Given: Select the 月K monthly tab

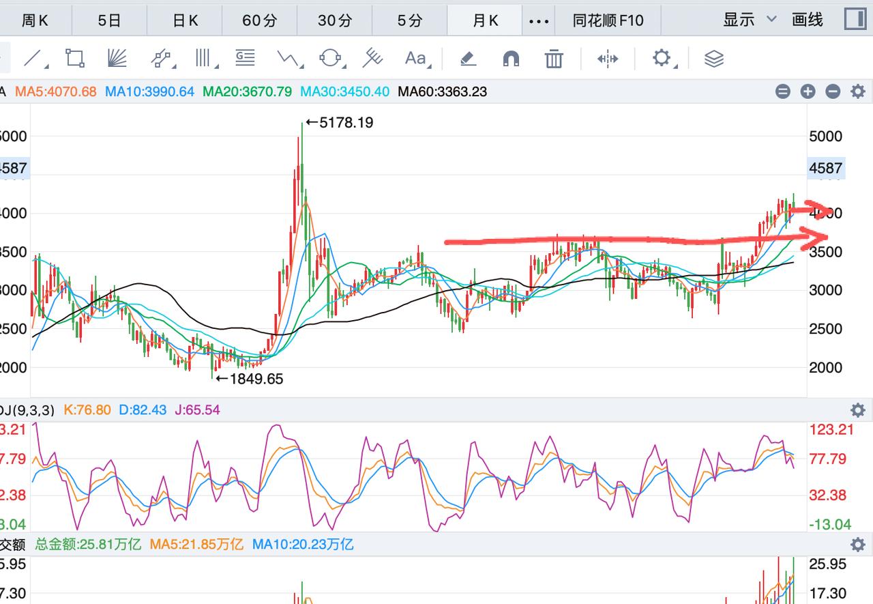Looking at the screenshot, I should (x=485, y=20).
